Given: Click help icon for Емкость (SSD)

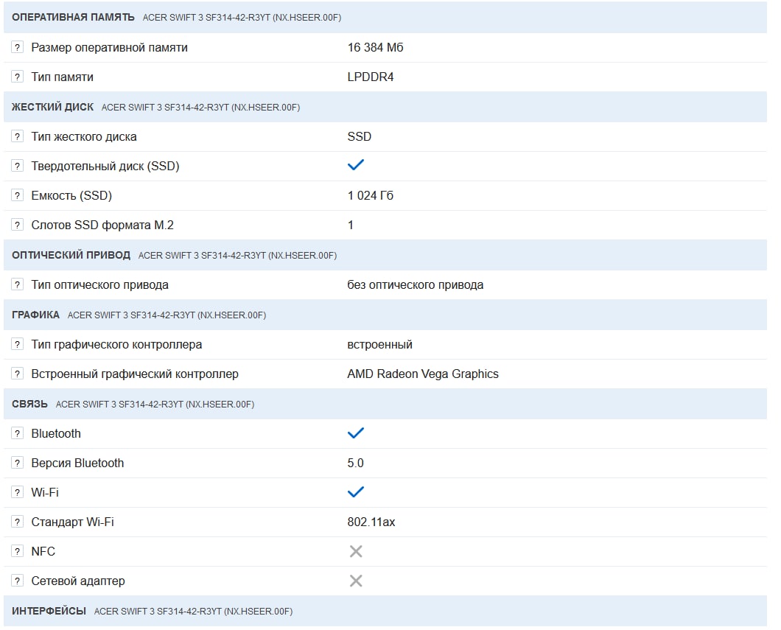Looking at the screenshot, I should coord(18,195).
